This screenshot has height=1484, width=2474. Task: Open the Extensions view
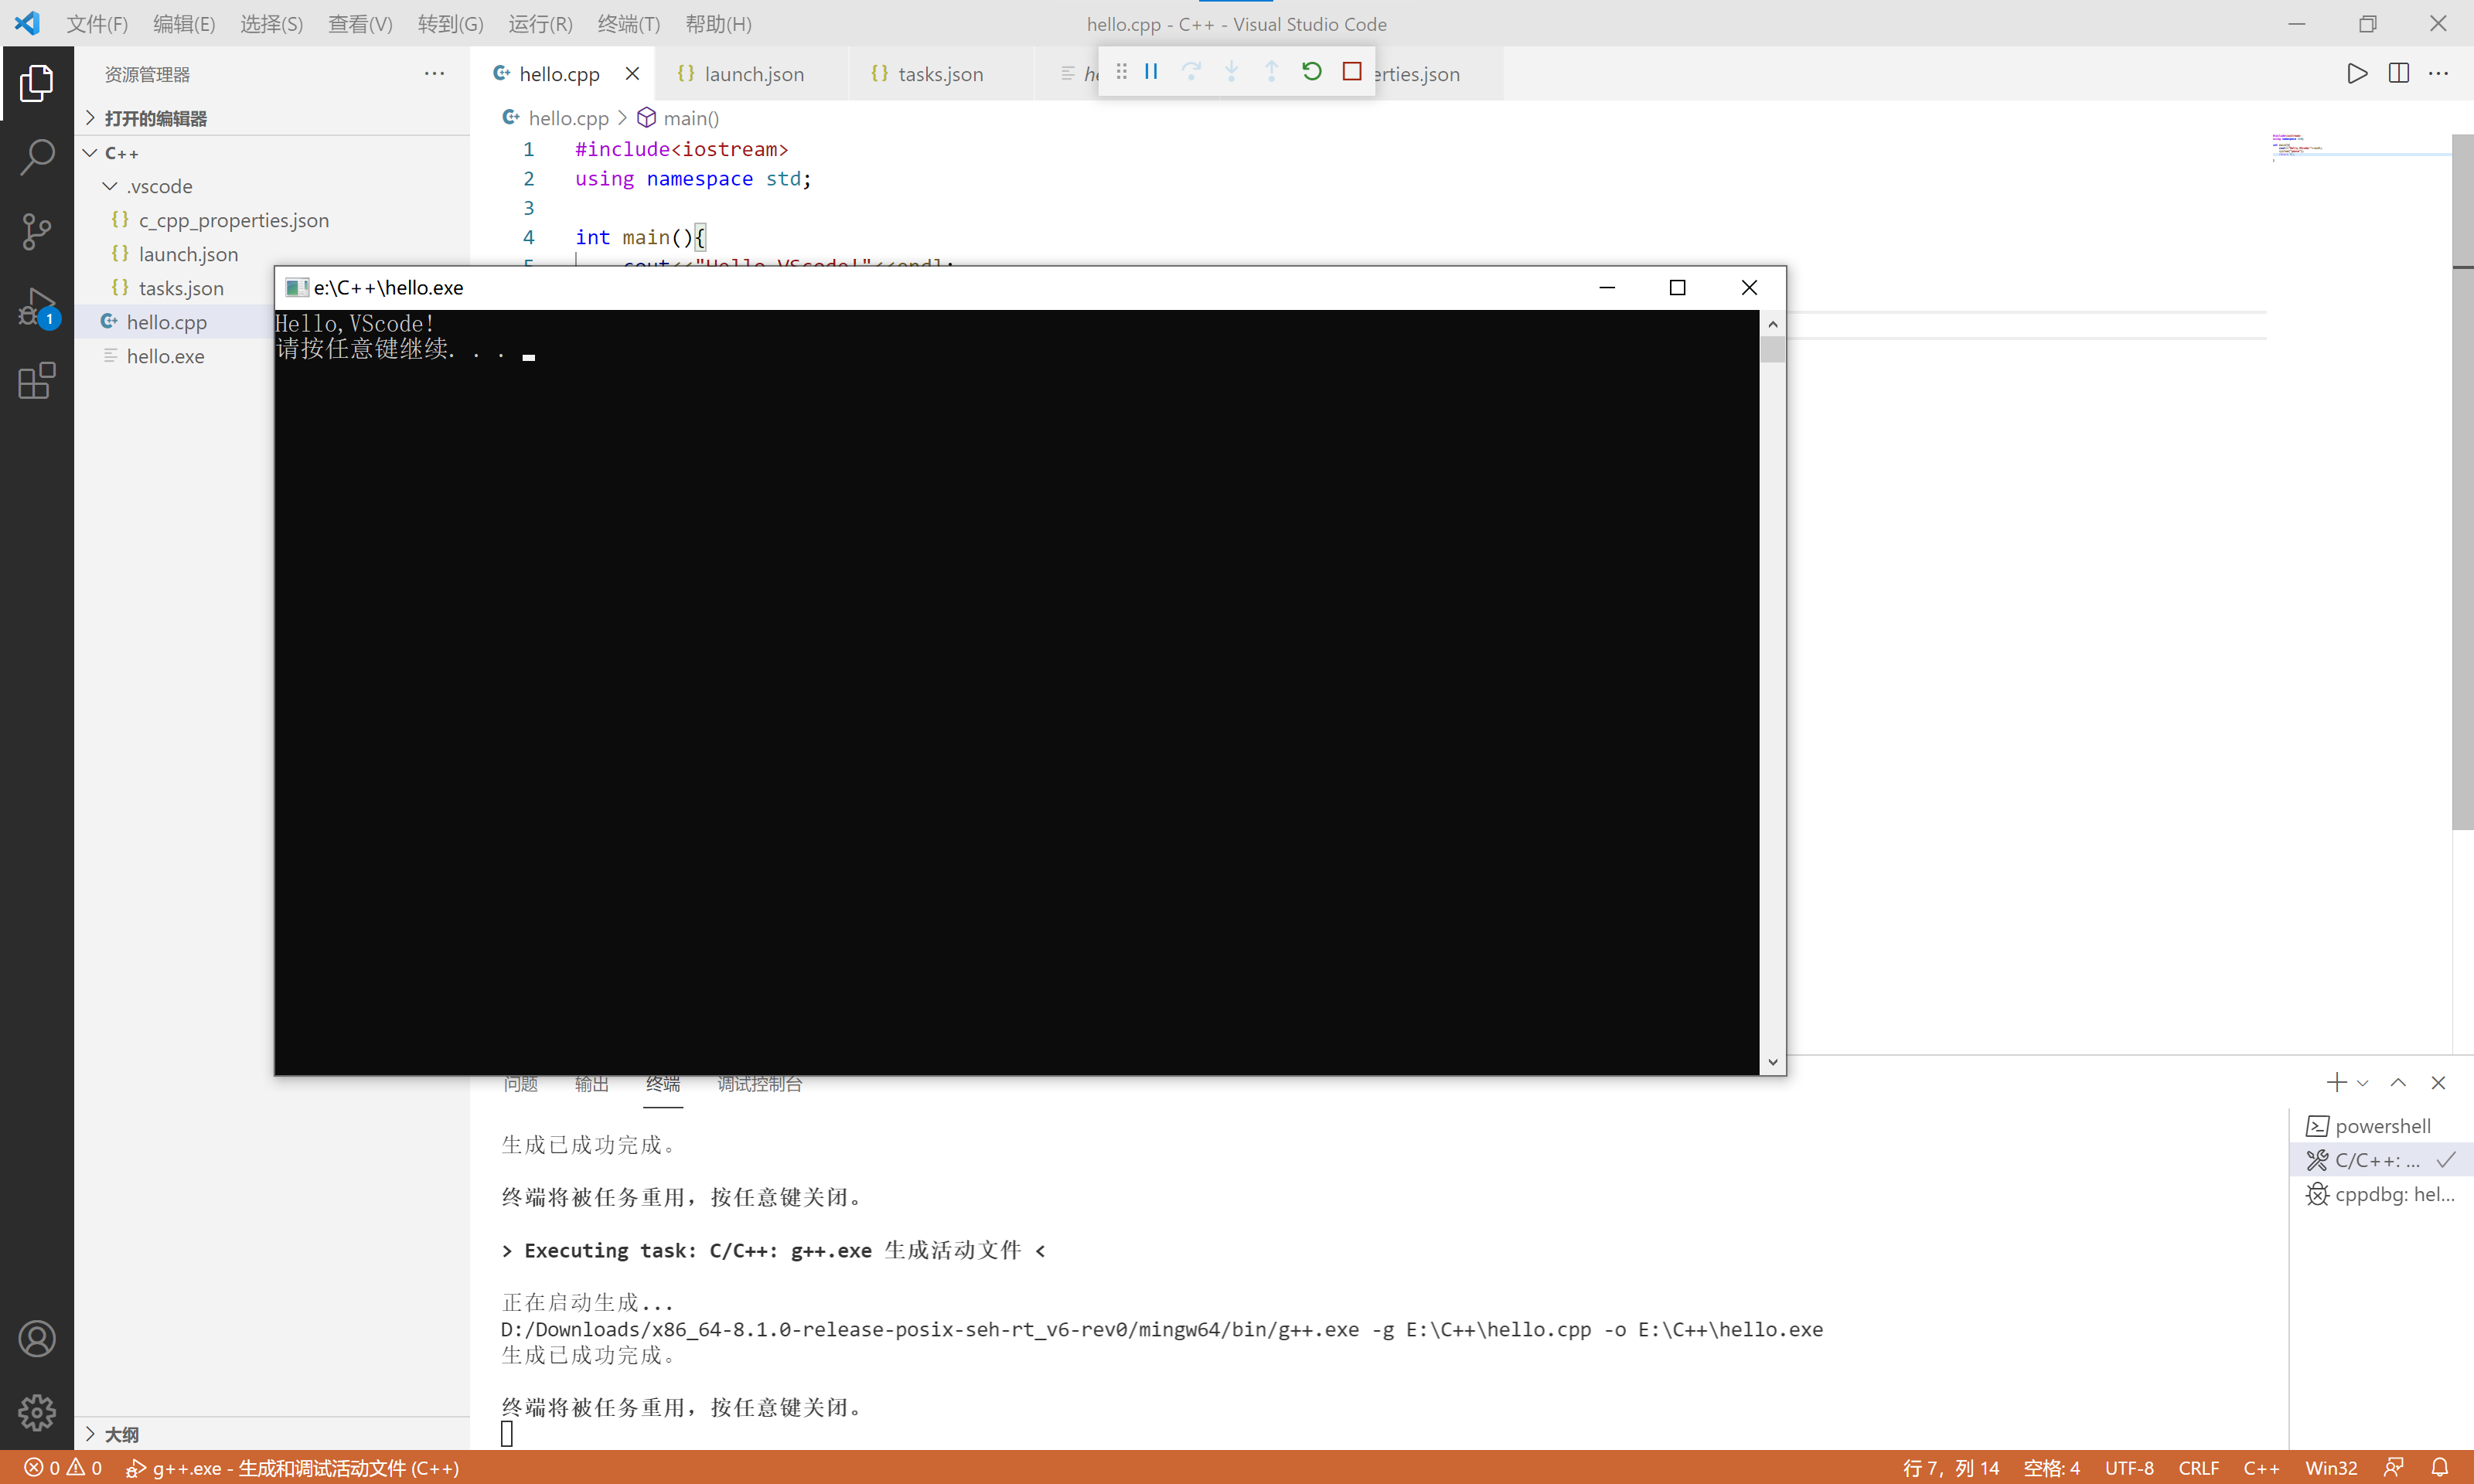point(37,381)
